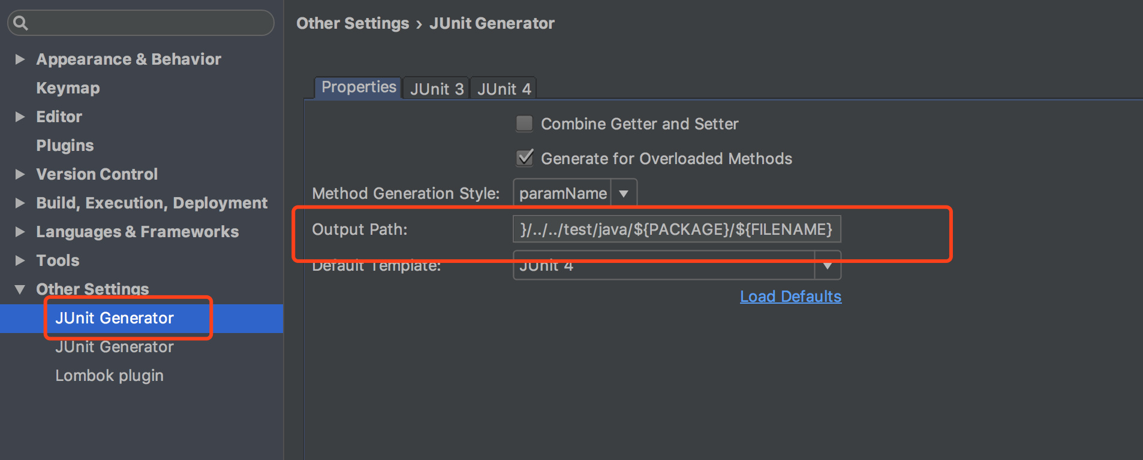This screenshot has width=1143, height=460.
Task: Focus the settings search box
Action: (147, 23)
